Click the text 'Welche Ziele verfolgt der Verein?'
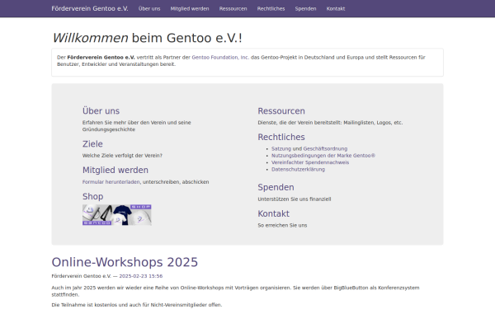The image size is (495, 309). coord(122,156)
